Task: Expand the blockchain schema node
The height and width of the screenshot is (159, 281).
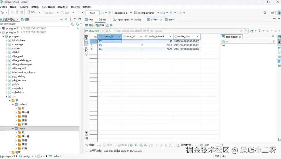Action: pos(6,40)
